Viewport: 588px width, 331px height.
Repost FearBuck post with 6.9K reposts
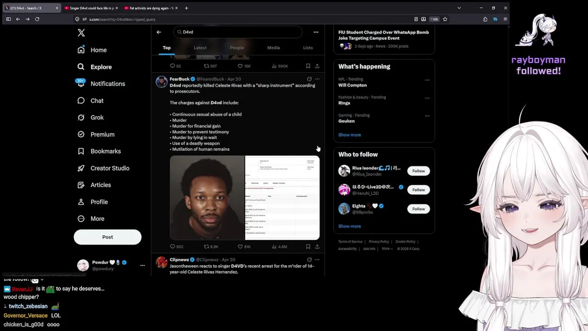pos(211,247)
